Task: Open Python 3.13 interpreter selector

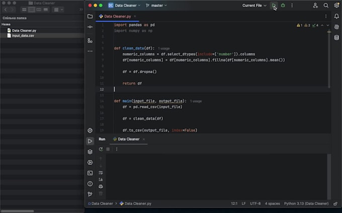Action: [x=306, y=203]
